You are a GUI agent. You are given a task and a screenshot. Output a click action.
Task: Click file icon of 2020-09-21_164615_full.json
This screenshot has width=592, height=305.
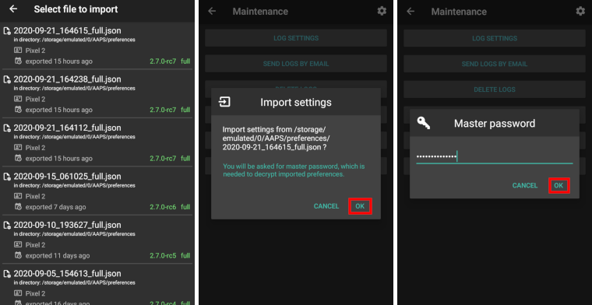point(7,31)
